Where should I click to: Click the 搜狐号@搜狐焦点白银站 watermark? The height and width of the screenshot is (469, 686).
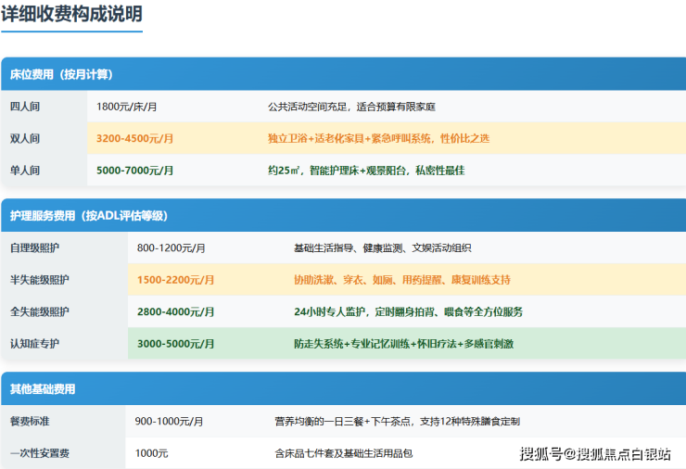595,453
